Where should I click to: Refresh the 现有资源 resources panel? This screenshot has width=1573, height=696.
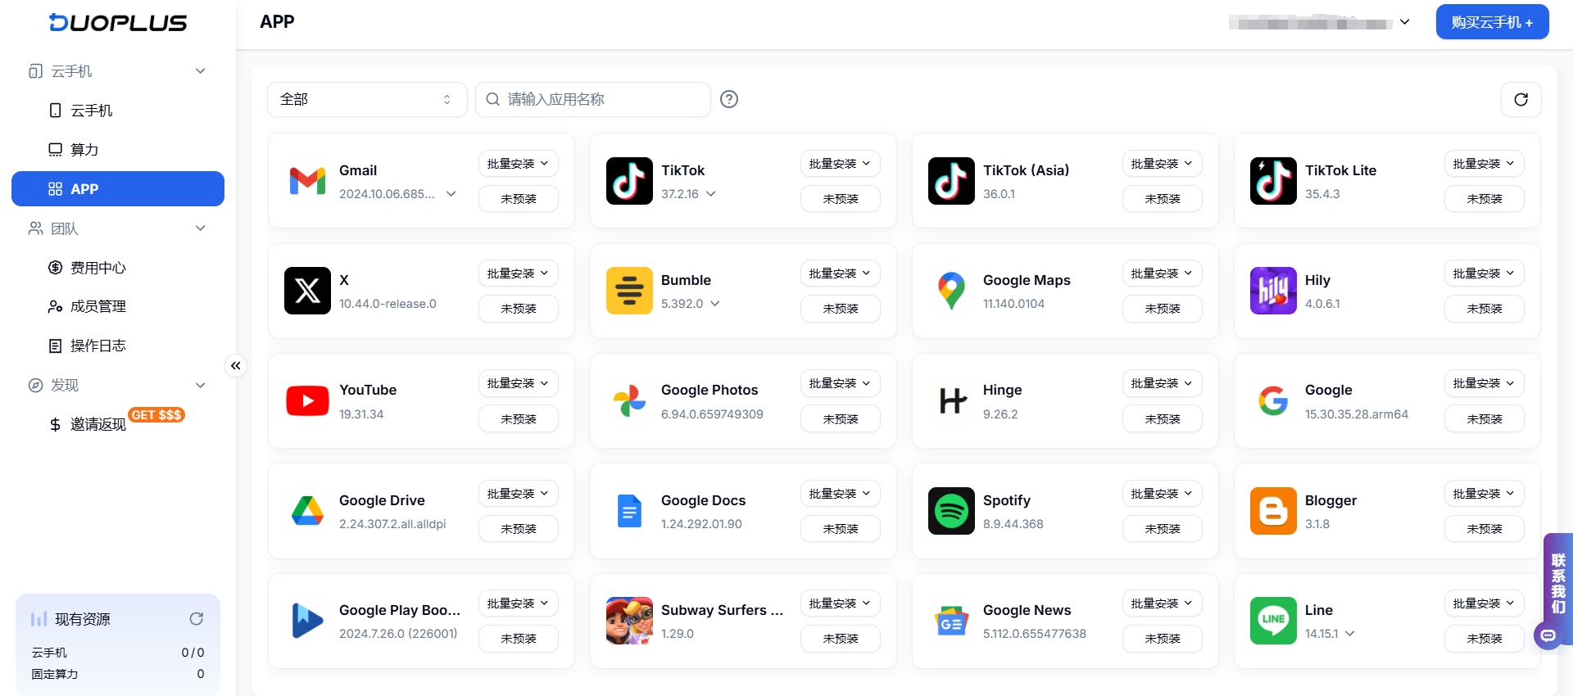point(197,619)
